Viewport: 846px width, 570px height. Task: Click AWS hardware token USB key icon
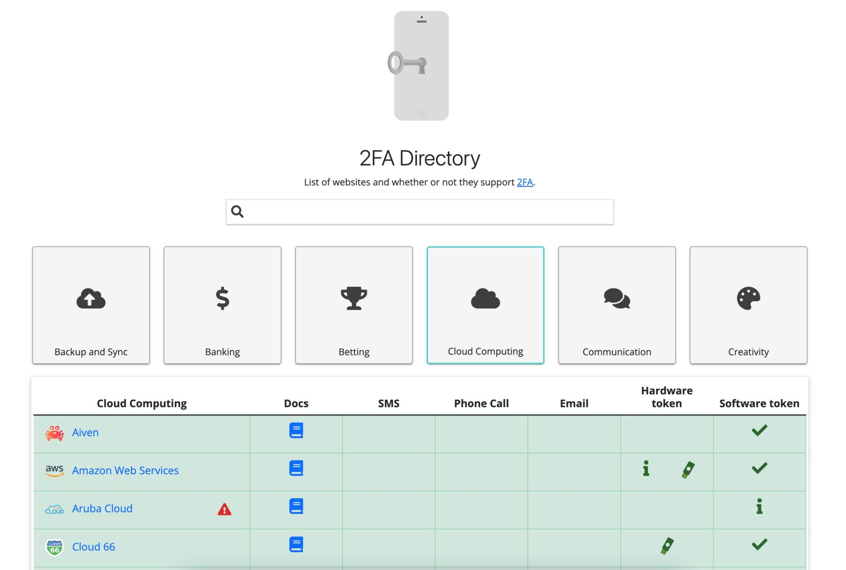[x=688, y=470]
